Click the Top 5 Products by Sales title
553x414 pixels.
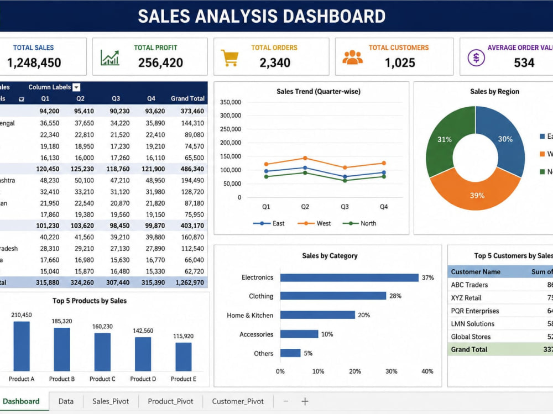[90, 301]
